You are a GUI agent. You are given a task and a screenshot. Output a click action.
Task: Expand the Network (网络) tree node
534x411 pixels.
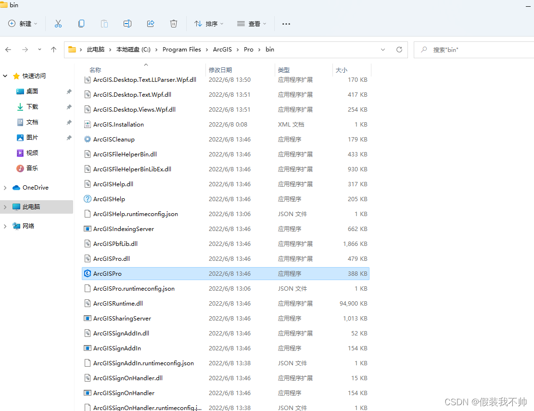coord(5,226)
